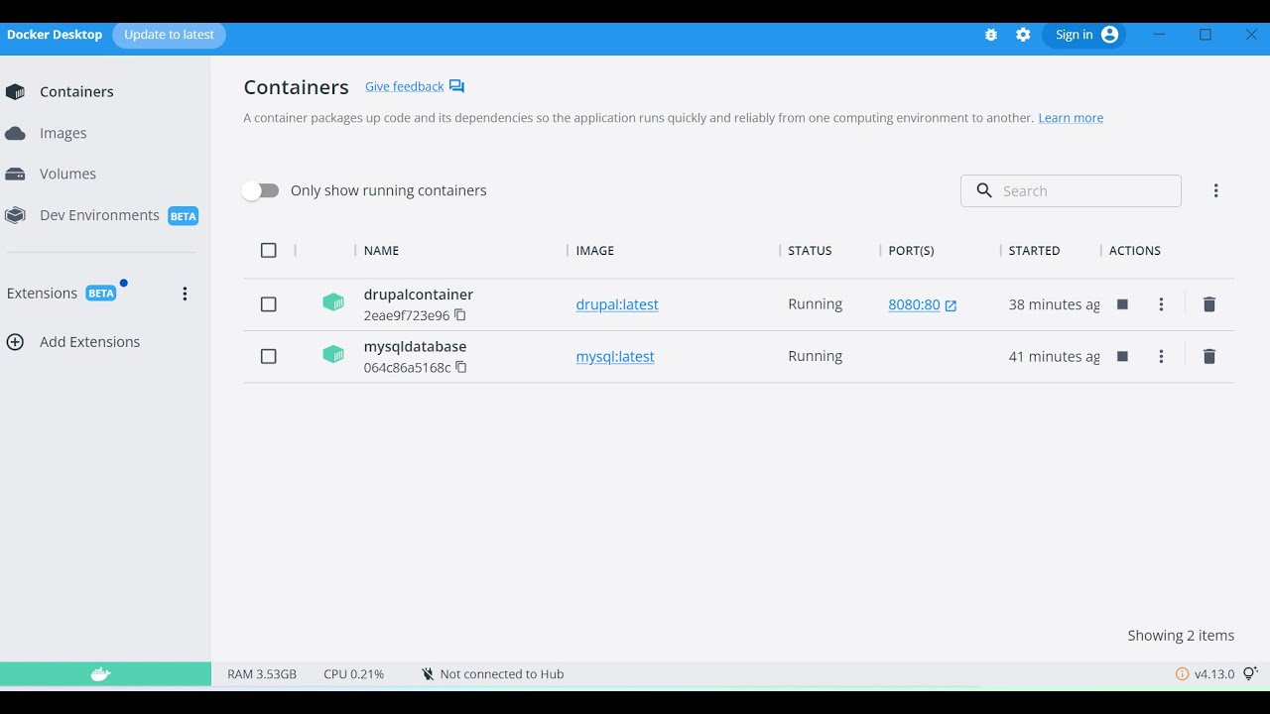
Task: Click version v4.13.0 update indicator
Action: pyautogui.click(x=1213, y=674)
